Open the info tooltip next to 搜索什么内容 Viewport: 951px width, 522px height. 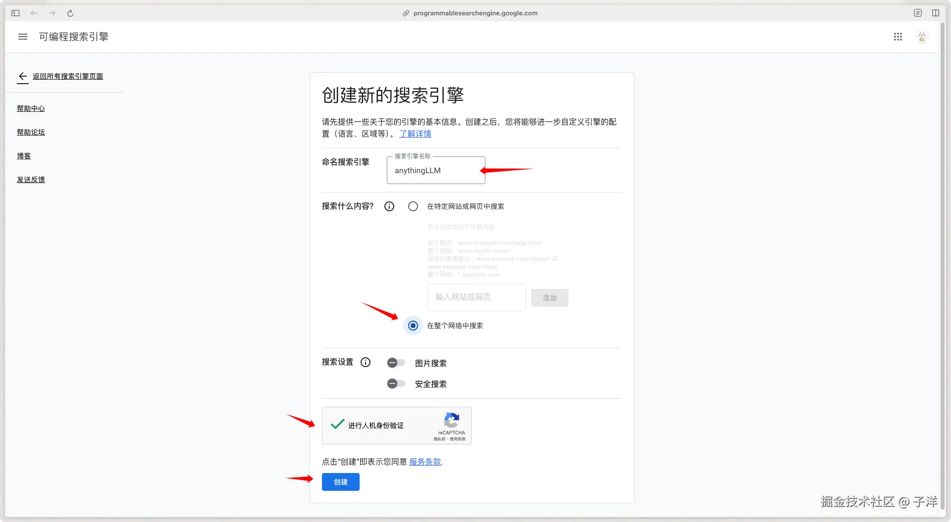click(x=389, y=206)
